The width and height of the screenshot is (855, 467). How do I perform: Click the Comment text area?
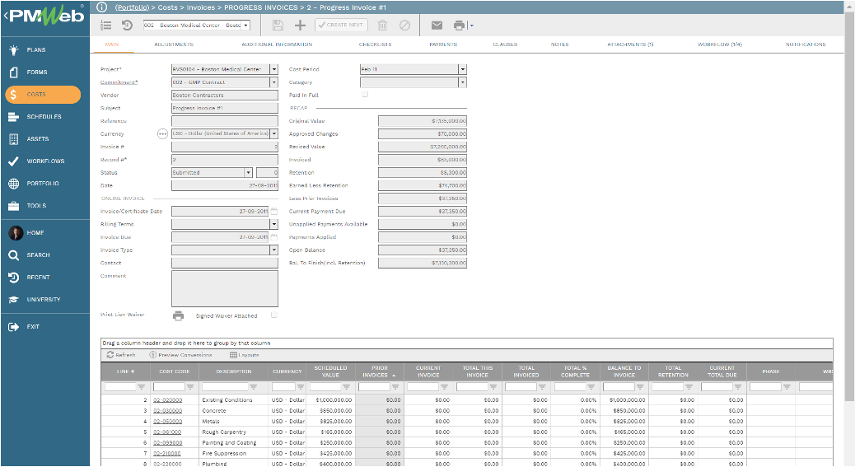pyautogui.click(x=225, y=289)
